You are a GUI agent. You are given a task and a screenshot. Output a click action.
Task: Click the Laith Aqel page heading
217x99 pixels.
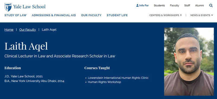[26, 46]
